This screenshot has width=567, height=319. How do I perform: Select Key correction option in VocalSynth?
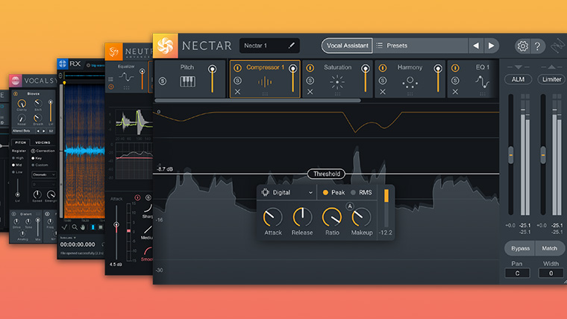point(37,158)
